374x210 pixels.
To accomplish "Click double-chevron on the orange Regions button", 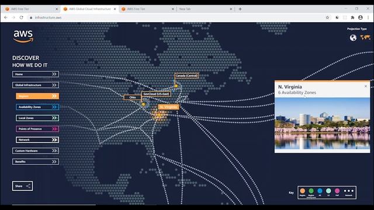I will coord(54,96).
